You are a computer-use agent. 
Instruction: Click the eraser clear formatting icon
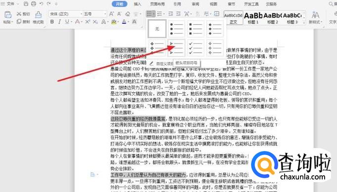127,14
